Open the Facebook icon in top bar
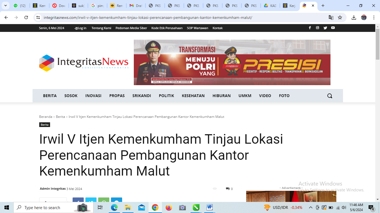 [x=310, y=28]
